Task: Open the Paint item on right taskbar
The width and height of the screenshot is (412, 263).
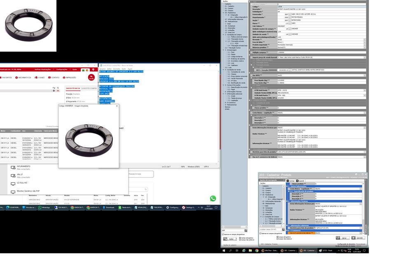Action: tap(326, 251)
